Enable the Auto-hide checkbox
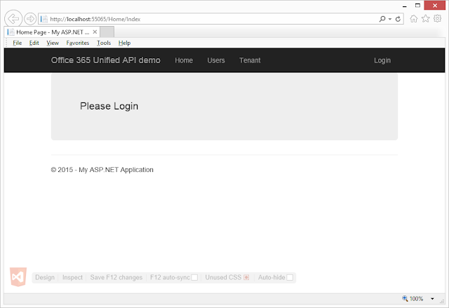Viewport: 449px width, 308px height. [290, 277]
